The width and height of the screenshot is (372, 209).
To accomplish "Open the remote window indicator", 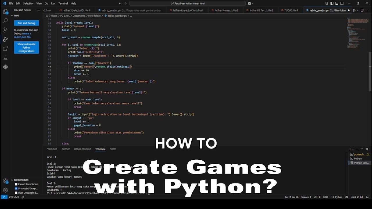I will pos(4,197).
